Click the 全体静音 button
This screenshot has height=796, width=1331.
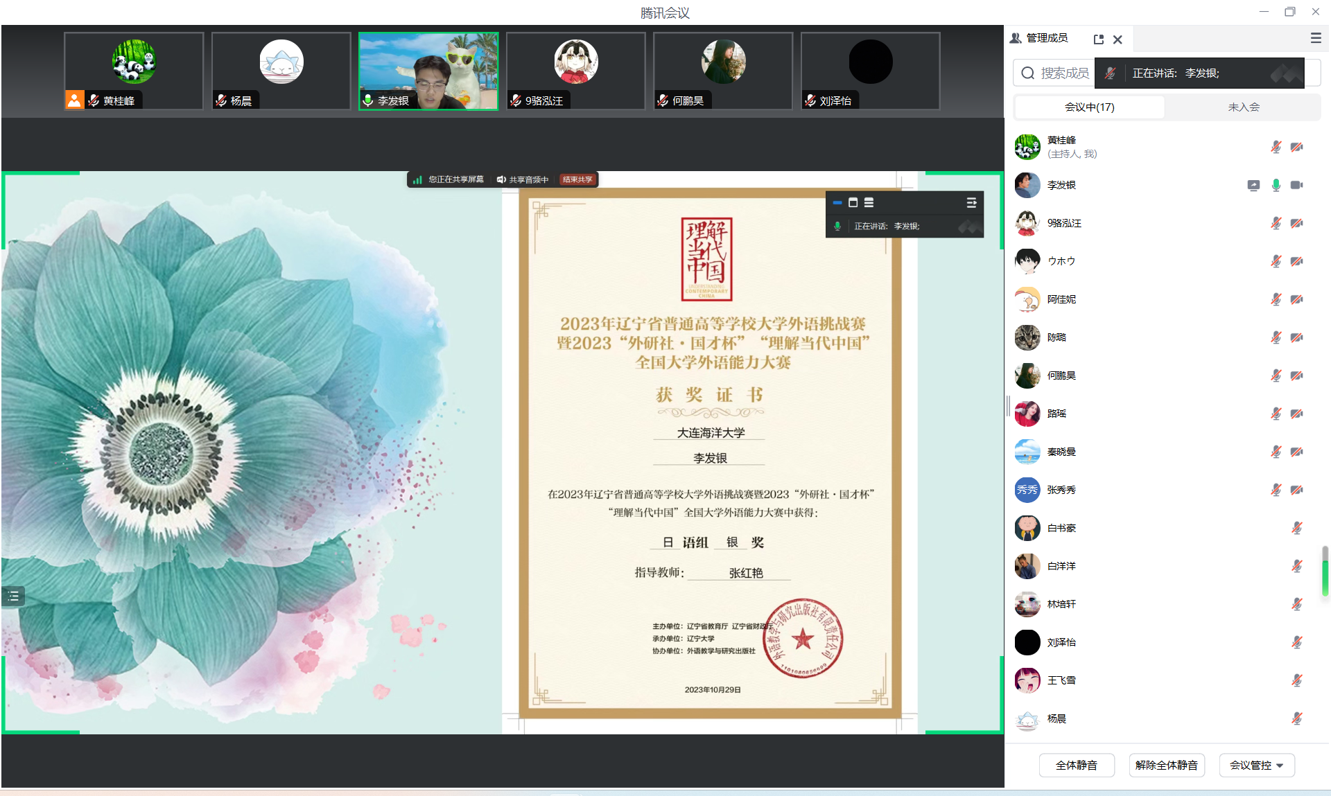[x=1076, y=765]
